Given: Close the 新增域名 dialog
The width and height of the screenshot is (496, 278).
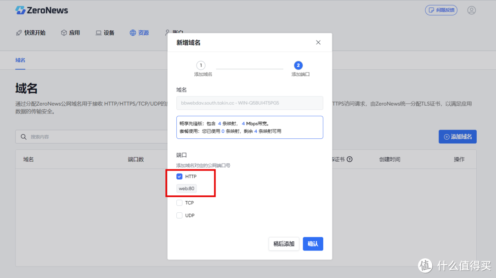Looking at the screenshot, I should coord(318,42).
